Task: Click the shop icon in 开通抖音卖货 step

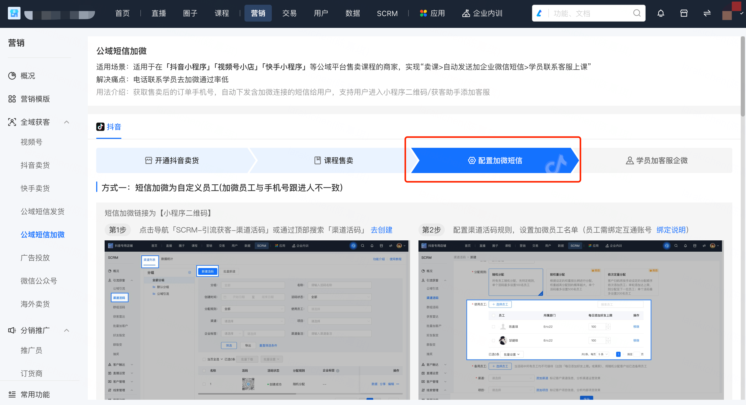Action: point(148,160)
